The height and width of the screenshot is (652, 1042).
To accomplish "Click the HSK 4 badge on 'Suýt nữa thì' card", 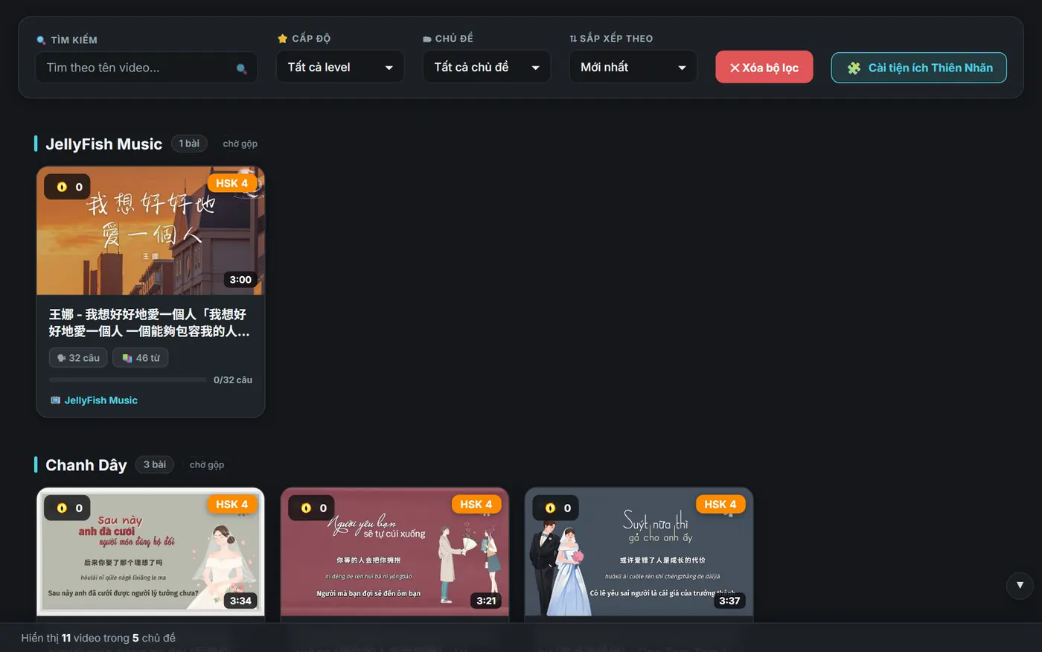I will [720, 504].
